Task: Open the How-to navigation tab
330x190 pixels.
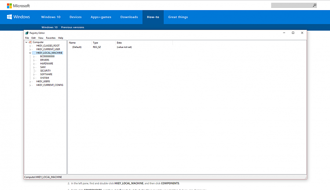Action: click(153, 17)
